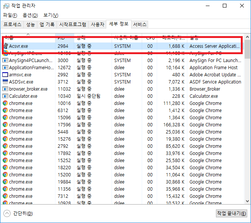Viewport: 251px width, 223px height.
Task: Click memory value 111,280 K
Action: coord(174,103)
